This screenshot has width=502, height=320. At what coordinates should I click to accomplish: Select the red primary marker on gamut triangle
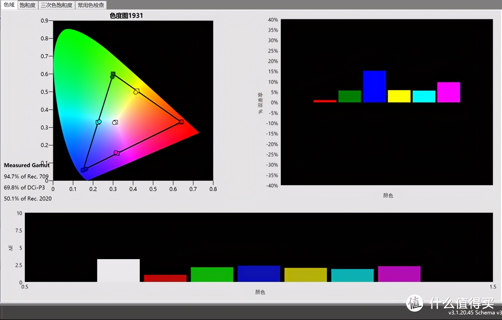coord(181,122)
